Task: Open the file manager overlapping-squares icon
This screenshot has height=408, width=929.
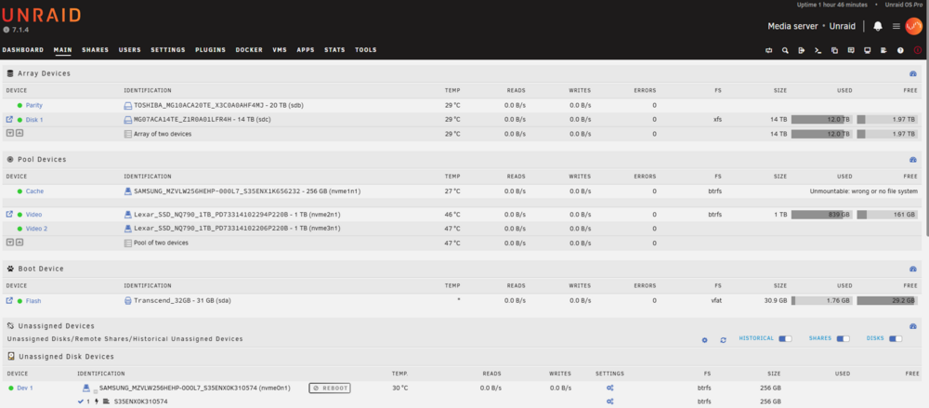Action: point(835,50)
